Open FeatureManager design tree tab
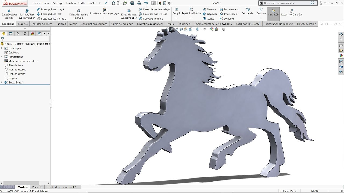Image resolution: width=344 pixels, height=193 pixels. (4, 34)
